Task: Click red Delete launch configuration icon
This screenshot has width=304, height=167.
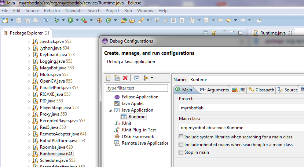Action: point(125,78)
